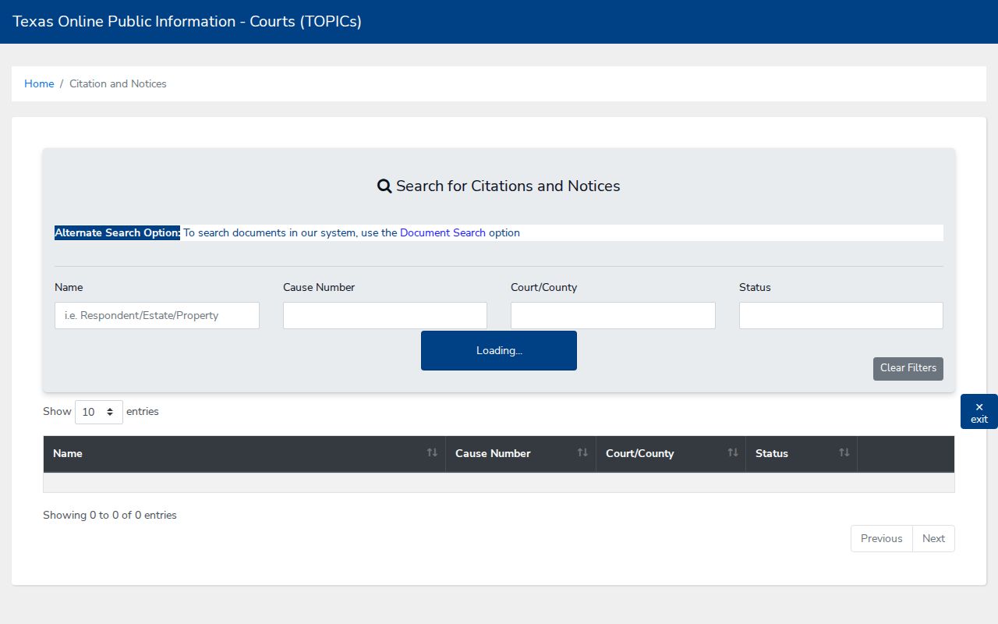Screen dimensions: 998x624
Task: Open the Document Search link
Action: coord(443,232)
